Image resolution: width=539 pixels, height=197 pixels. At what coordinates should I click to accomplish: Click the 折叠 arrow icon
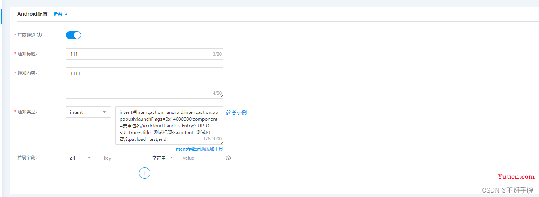coord(66,14)
